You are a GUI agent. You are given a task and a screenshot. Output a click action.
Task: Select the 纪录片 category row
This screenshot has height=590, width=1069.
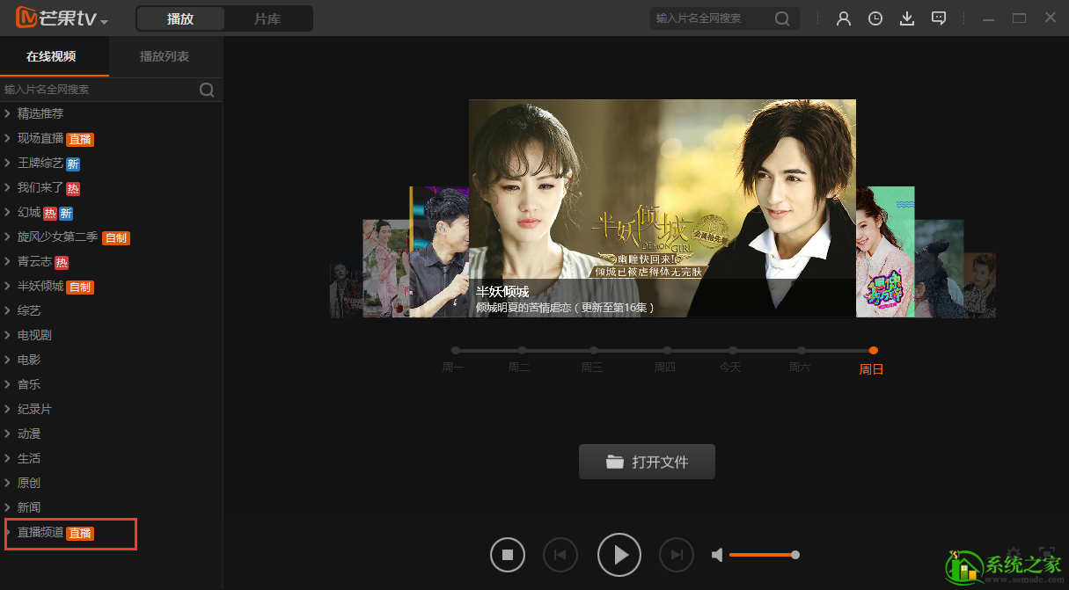coord(111,409)
